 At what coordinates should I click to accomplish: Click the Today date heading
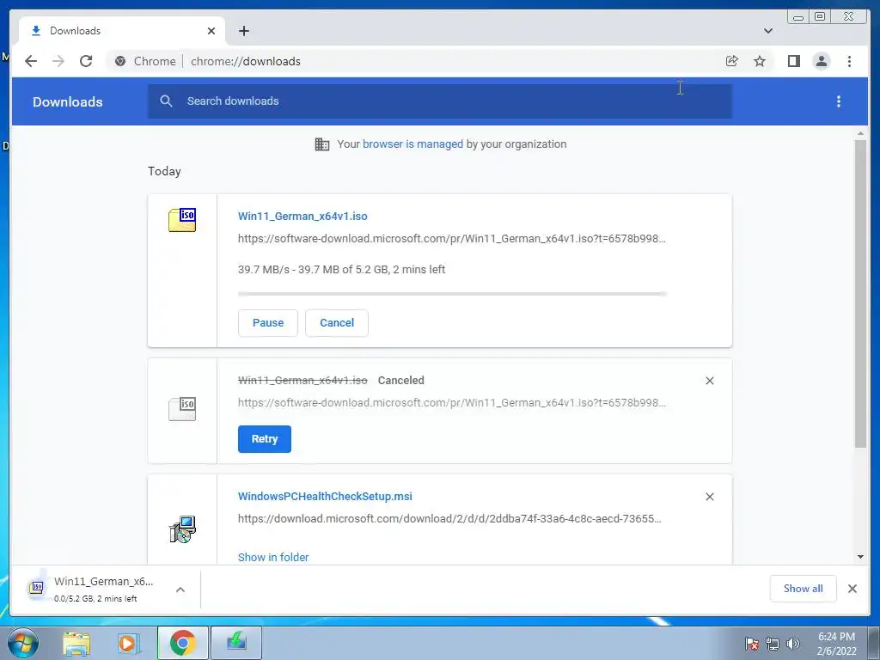click(x=164, y=171)
